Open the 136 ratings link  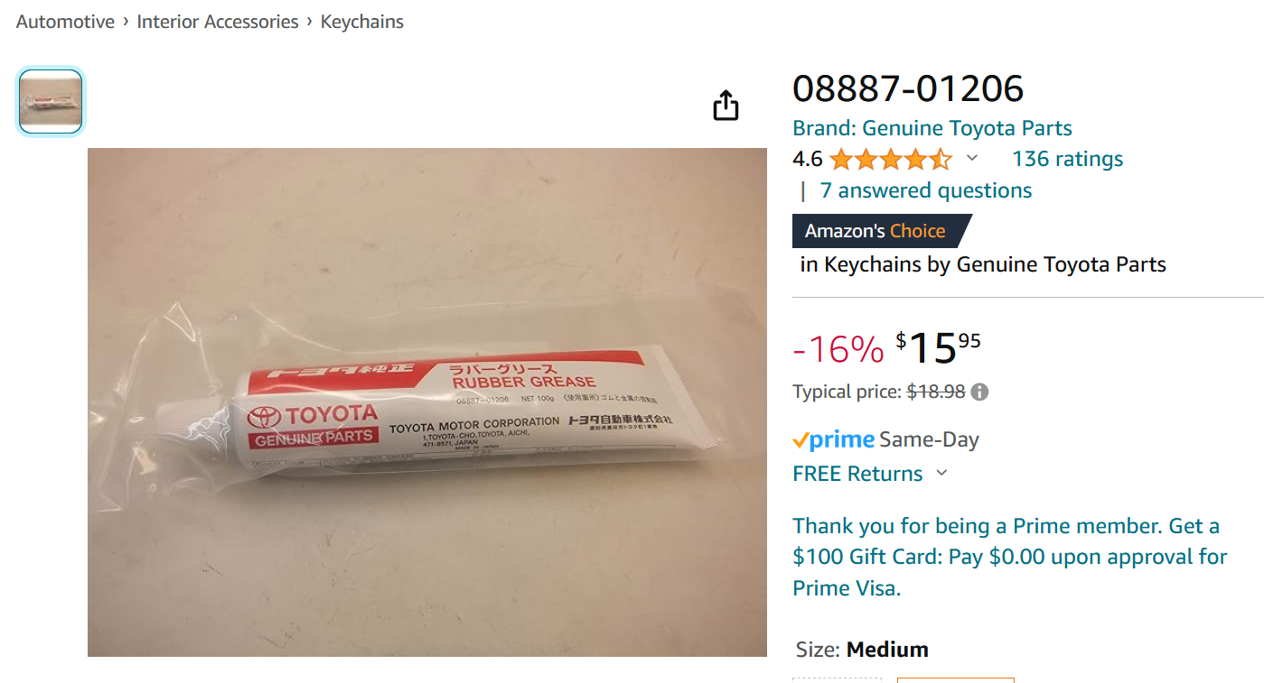click(1068, 159)
